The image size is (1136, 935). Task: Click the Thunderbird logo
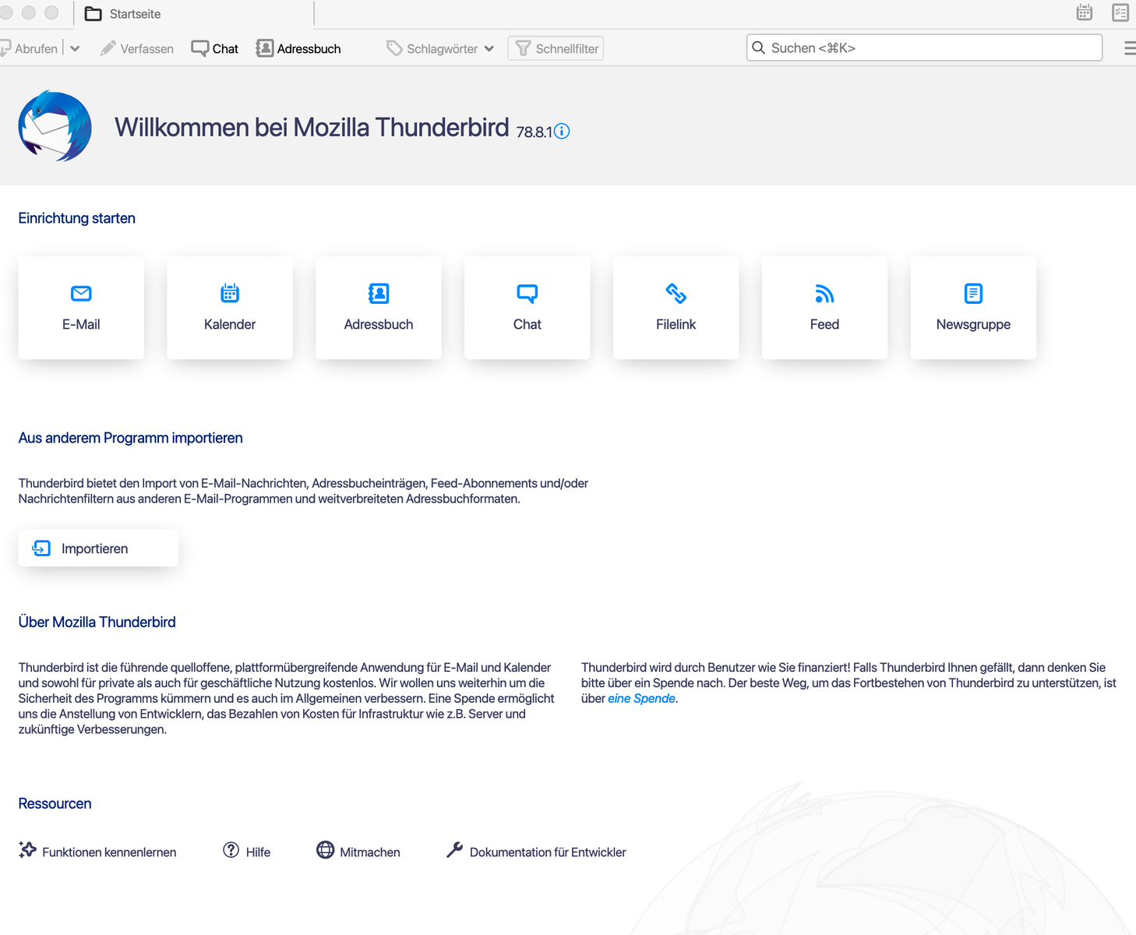coord(55,126)
